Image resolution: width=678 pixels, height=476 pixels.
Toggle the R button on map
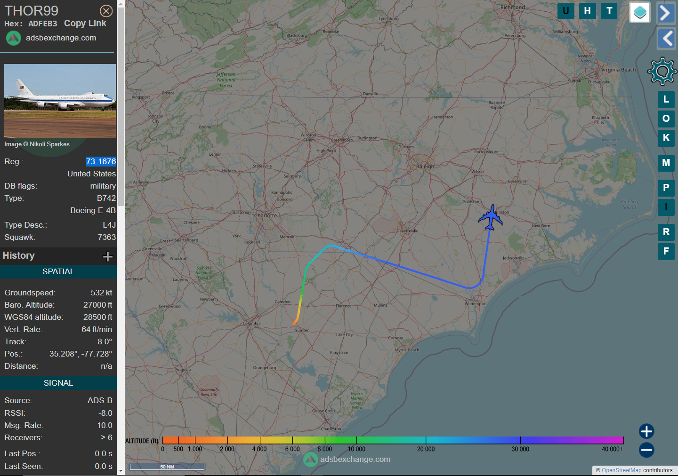click(x=666, y=232)
